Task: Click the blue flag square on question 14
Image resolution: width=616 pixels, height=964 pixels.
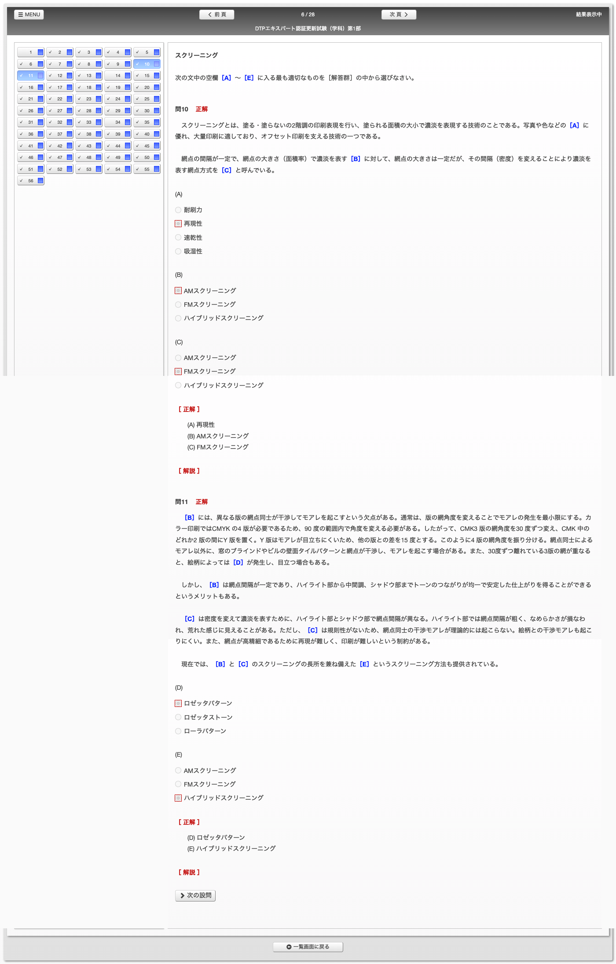Action: click(x=128, y=76)
